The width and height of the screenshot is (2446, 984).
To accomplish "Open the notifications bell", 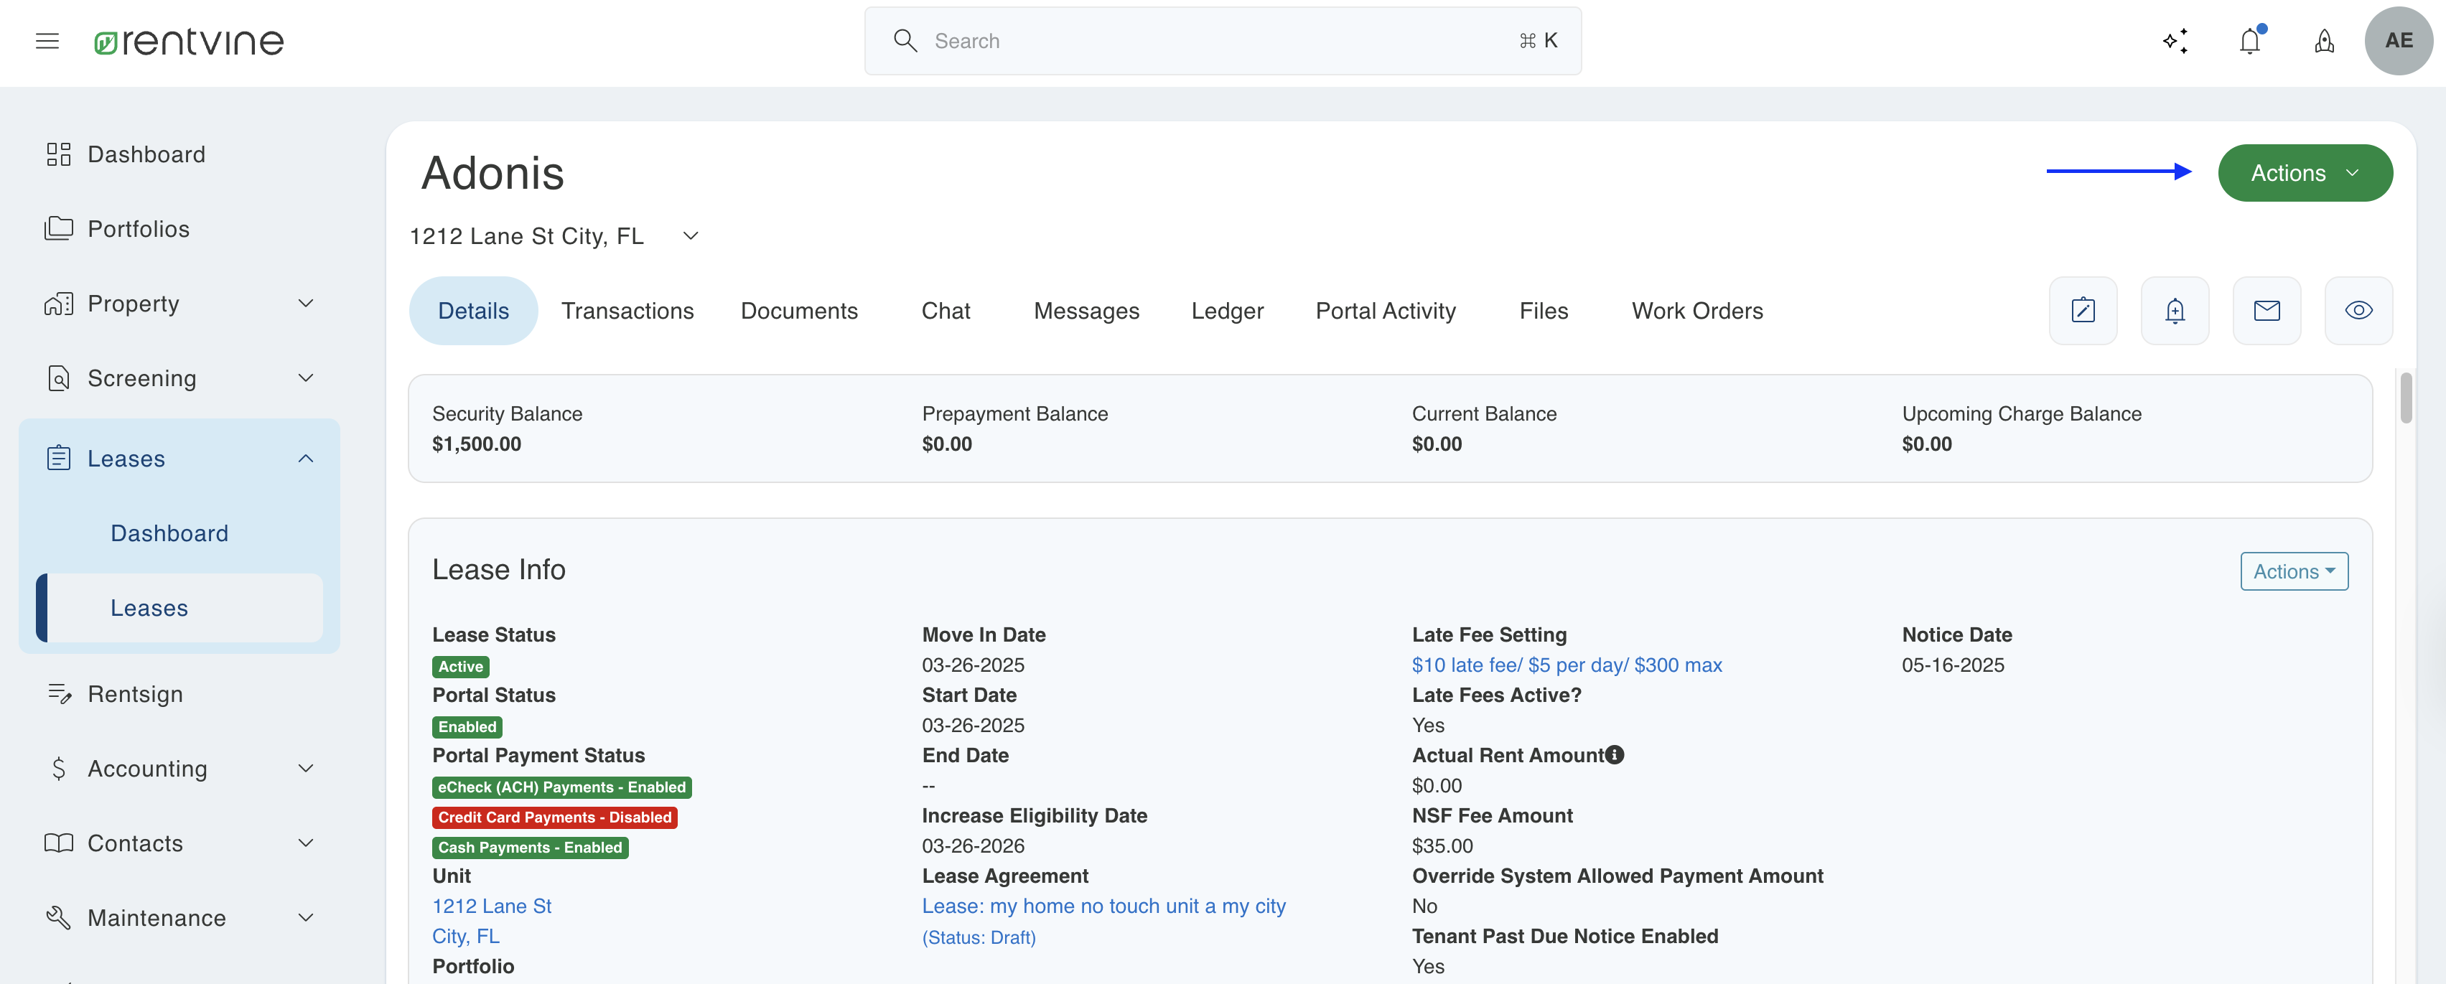I will tap(2249, 41).
